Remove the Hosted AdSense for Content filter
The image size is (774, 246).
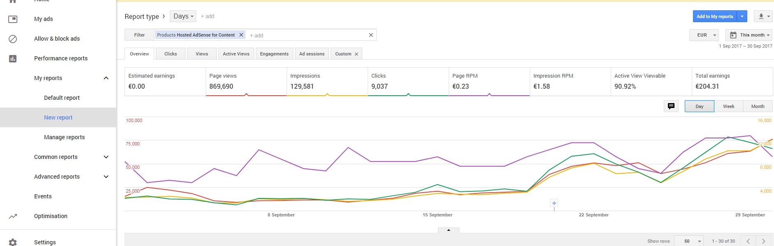(241, 35)
